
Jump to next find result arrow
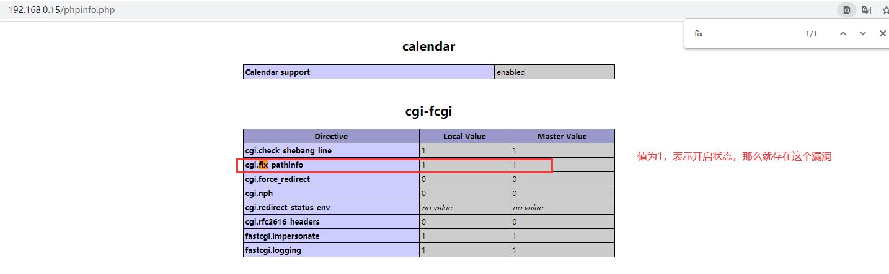click(x=862, y=33)
